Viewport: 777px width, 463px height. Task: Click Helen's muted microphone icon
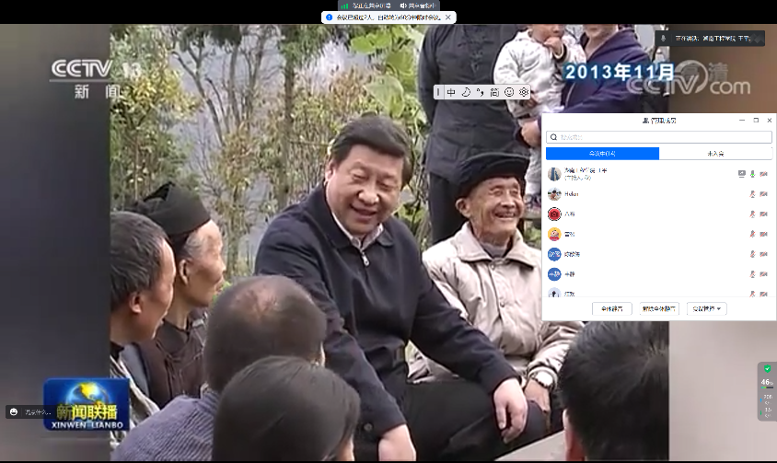pos(753,194)
